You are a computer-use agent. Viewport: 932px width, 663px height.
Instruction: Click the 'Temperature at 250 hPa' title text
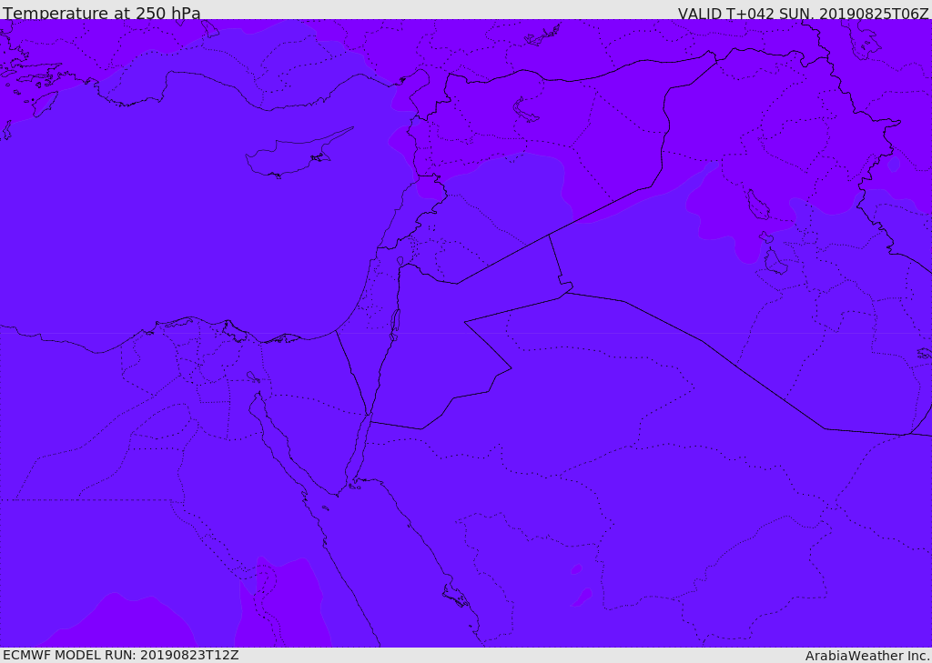(102, 13)
